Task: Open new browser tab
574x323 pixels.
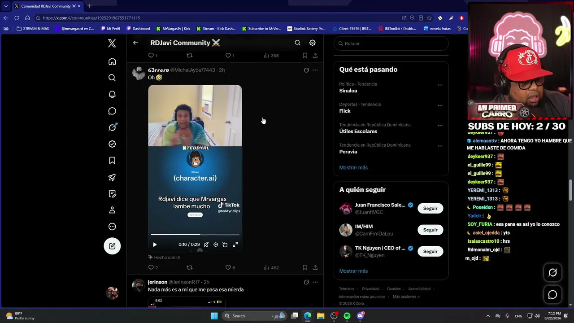Action: (90, 6)
